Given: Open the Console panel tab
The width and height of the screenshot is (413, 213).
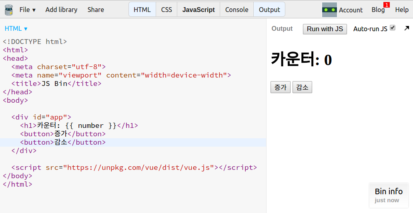Looking at the screenshot, I should click(x=237, y=10).
